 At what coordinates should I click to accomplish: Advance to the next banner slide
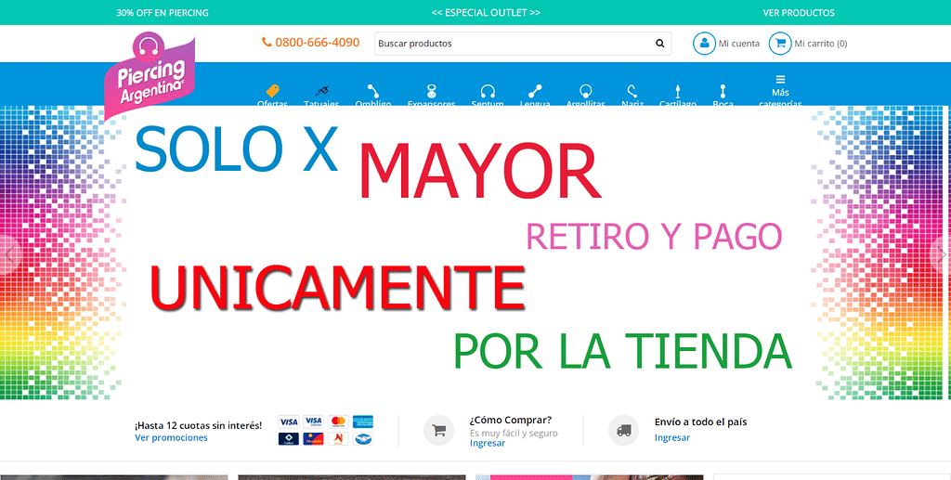[941, 253]
